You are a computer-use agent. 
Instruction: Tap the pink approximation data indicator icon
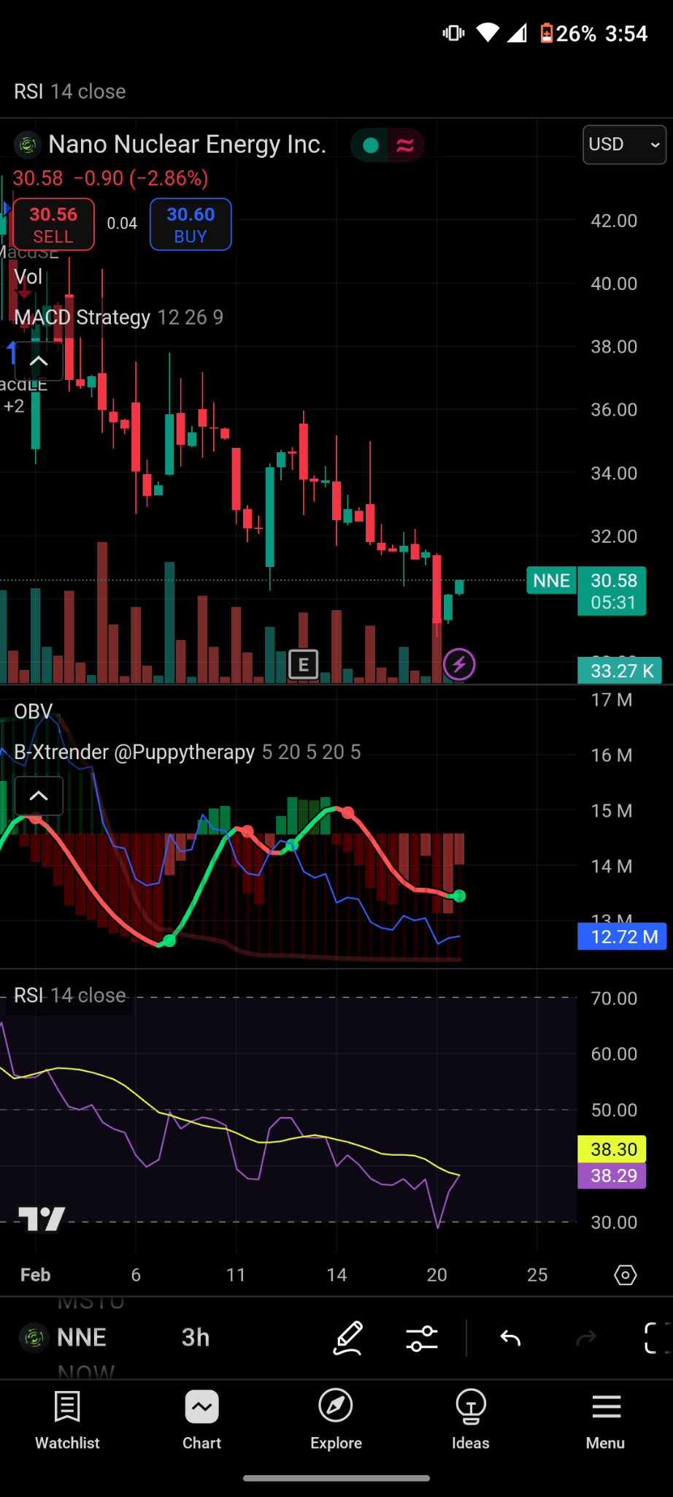(405, 145)
